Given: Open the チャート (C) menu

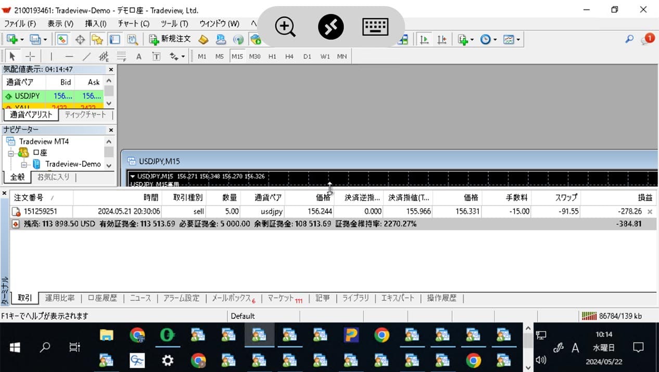Looking at the screenshot, I should point(133,23).
